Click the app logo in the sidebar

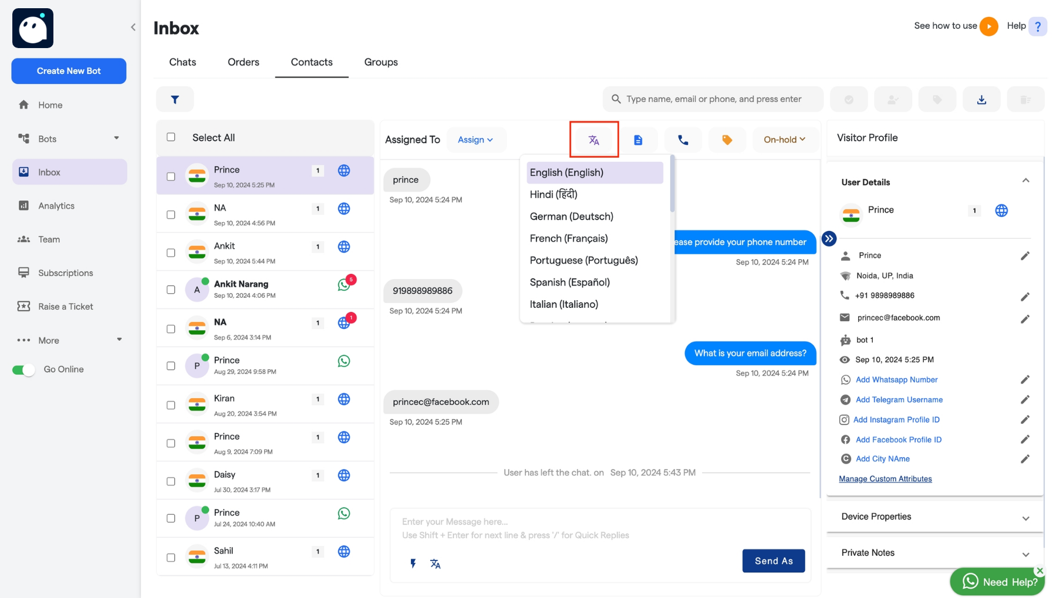coord(33,28)
